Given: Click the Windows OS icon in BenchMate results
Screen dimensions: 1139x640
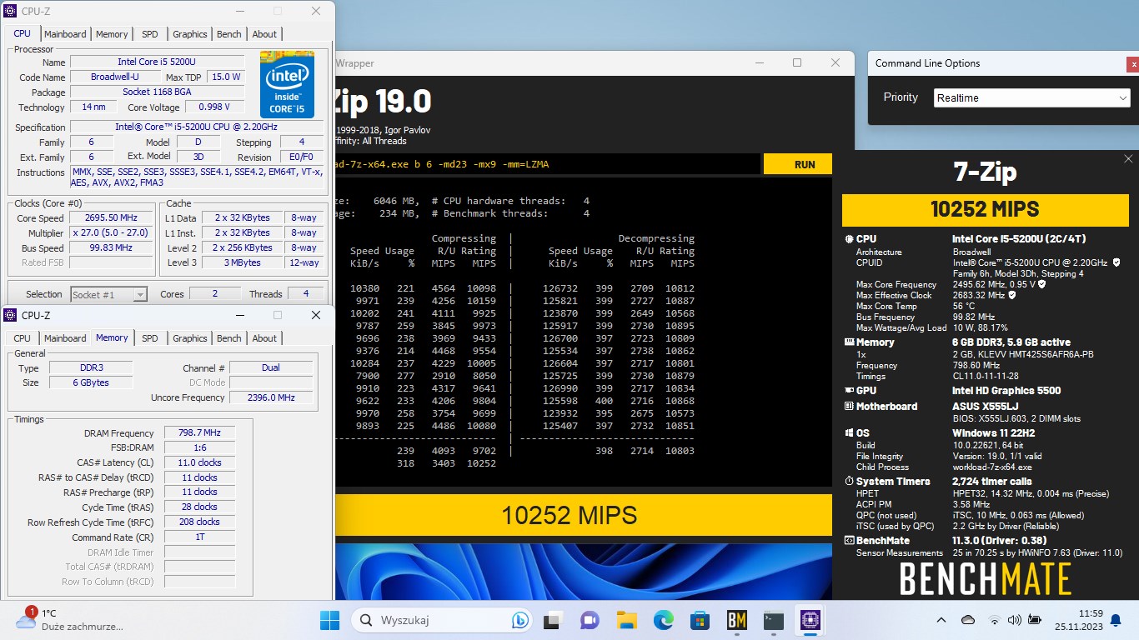Looking at the screenshot, I should click(849, 433).
